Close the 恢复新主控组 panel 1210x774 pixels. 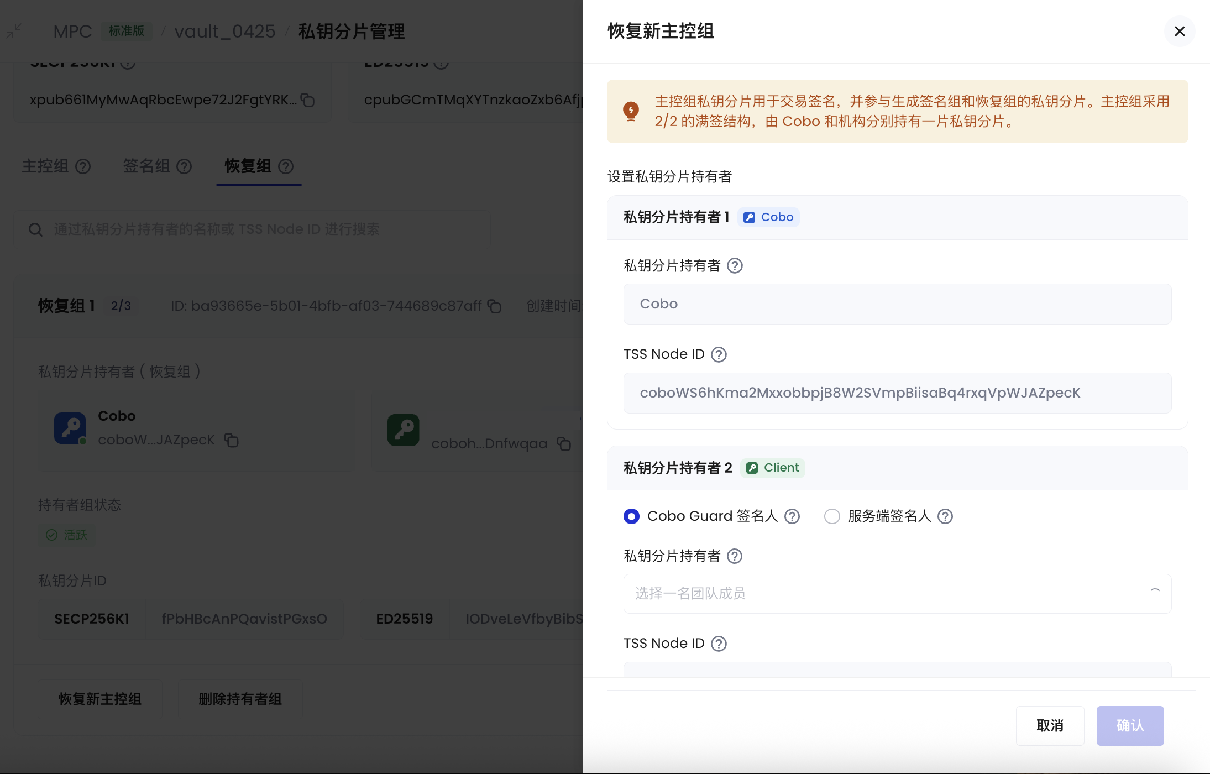coord(1179,32)
